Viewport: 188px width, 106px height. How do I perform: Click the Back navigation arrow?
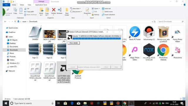click(x=5, y=21)
